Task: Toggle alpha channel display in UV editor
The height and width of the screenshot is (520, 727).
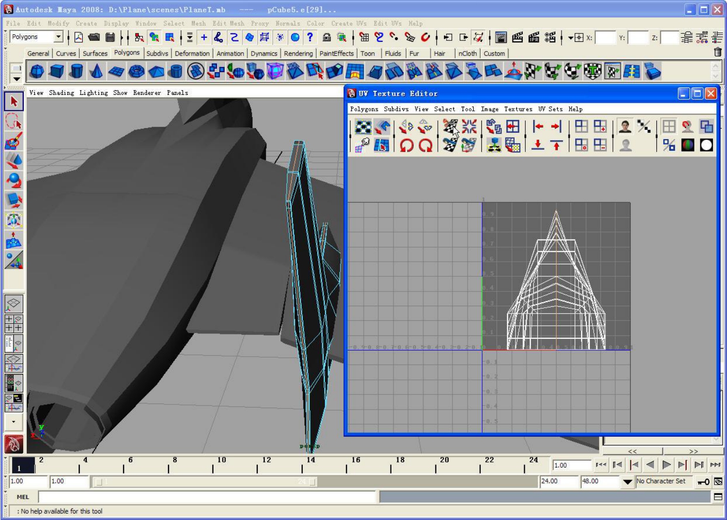Action: pyautogui.click(x=706, y=146)
